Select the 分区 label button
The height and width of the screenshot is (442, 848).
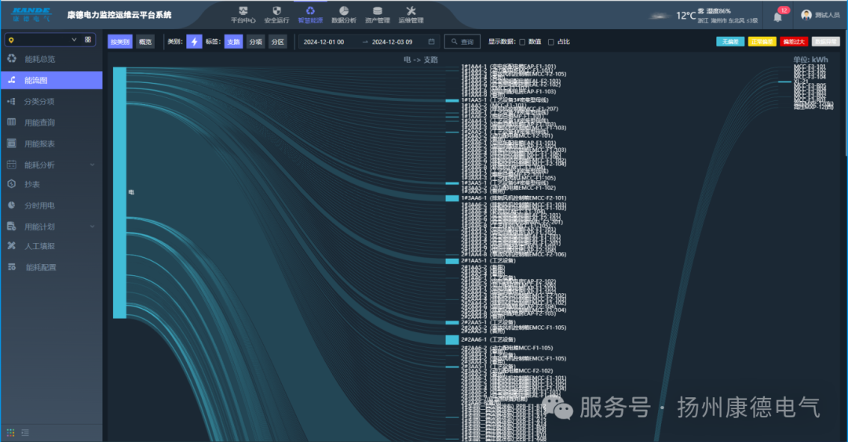point(277,42)
